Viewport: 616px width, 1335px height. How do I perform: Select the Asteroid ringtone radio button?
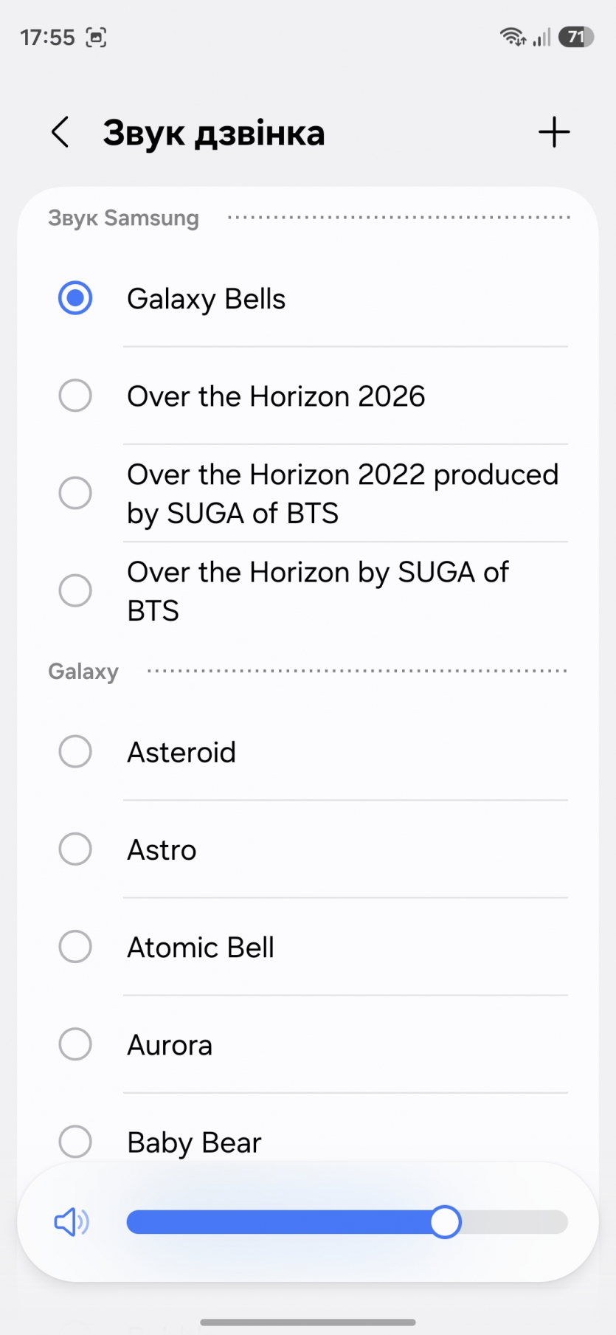pos(75,751)
